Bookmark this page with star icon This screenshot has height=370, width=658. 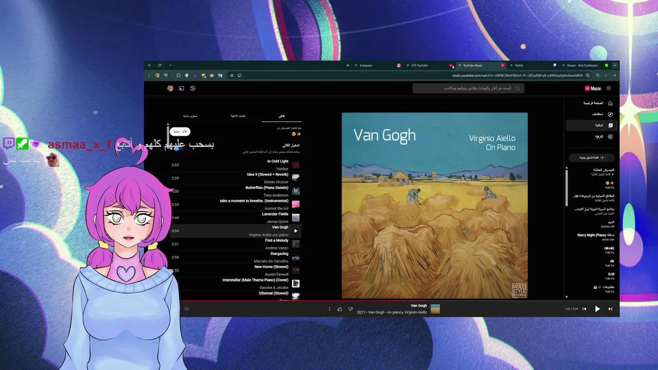click(232, 76)
